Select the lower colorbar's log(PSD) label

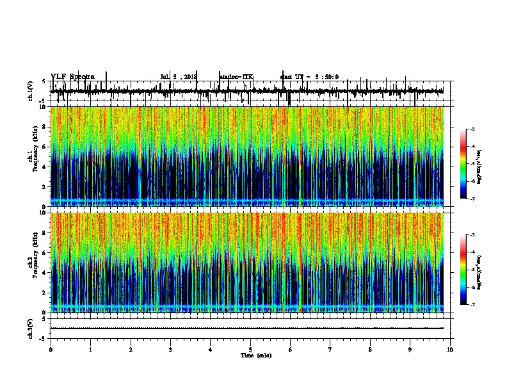479,272
